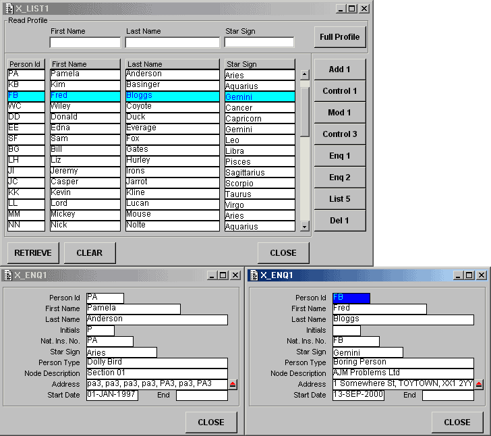Image resolution: width=491 pixels, height=436 pixels.
Task: Expand the address red arrow in Pamela Anderson's window
Action: pos(233,384)
